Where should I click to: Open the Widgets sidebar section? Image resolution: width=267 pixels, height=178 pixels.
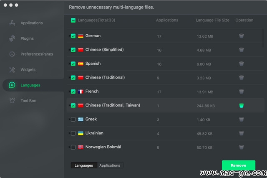pyautogui.click(x=28, y=69)
